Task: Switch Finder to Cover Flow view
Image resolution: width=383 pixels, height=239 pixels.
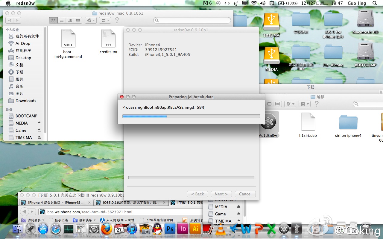Action: pos(78,20)
